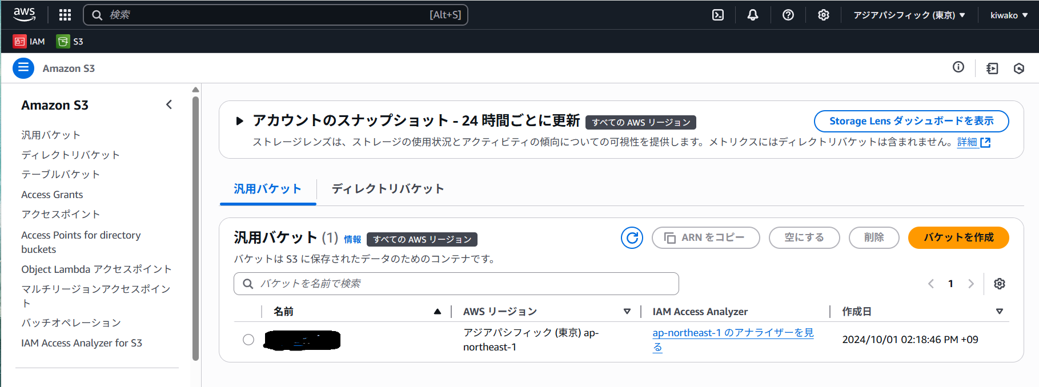
Task: Show Storage Lens ダッシュボード
Action: pyautogui.click(x=911, y=121)
